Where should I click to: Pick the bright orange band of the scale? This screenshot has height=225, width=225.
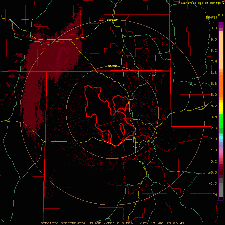(x=221, y=86)
